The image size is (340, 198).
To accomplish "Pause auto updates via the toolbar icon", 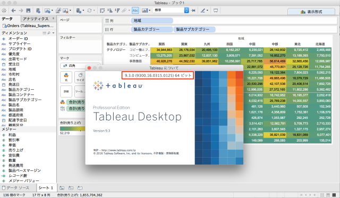I will (x=79, y=11).
